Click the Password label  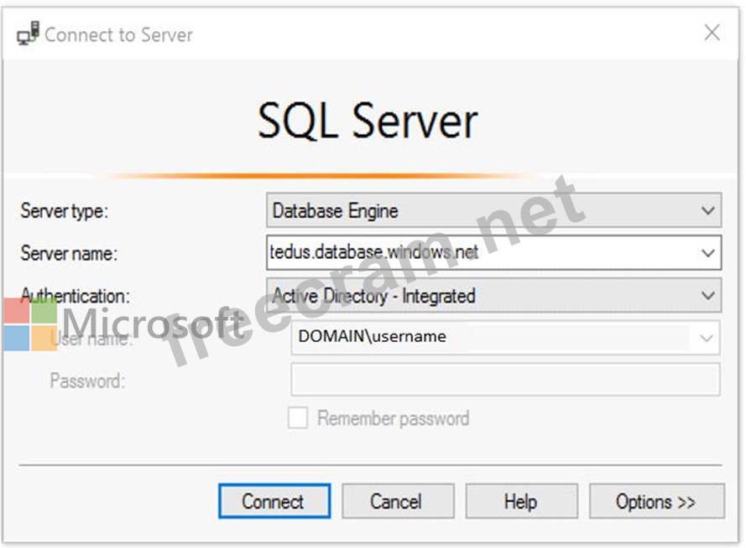pos(87,380)
